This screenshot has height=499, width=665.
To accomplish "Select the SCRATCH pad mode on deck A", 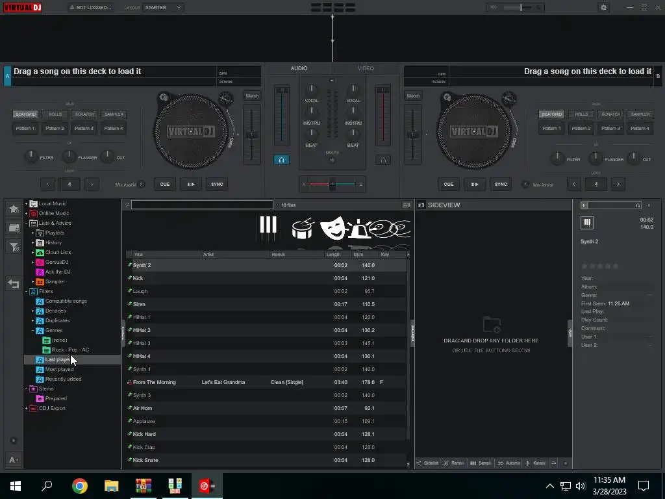I will (84, 114).
